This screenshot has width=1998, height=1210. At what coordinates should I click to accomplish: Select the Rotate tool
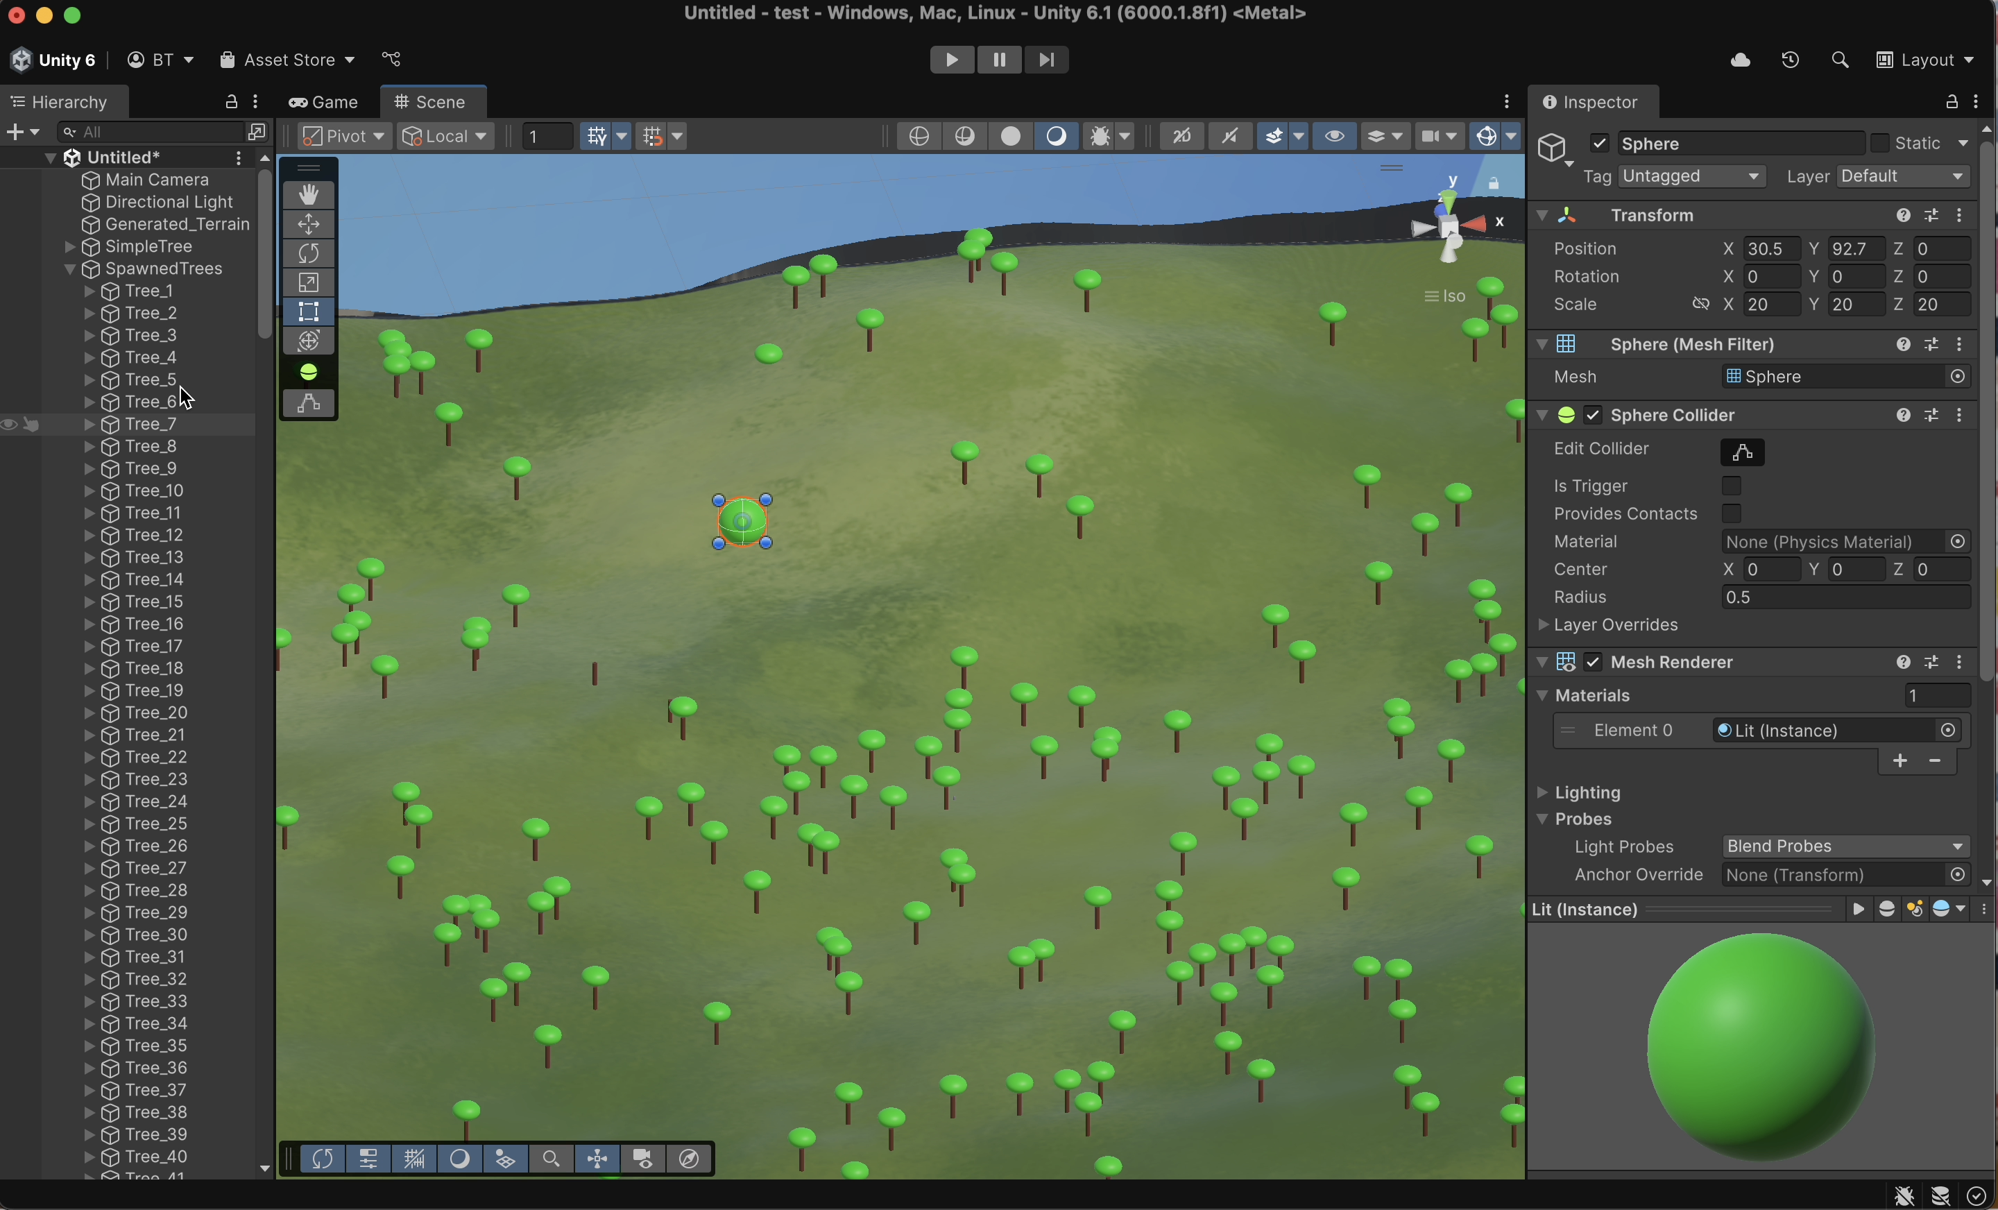[308, 254]
